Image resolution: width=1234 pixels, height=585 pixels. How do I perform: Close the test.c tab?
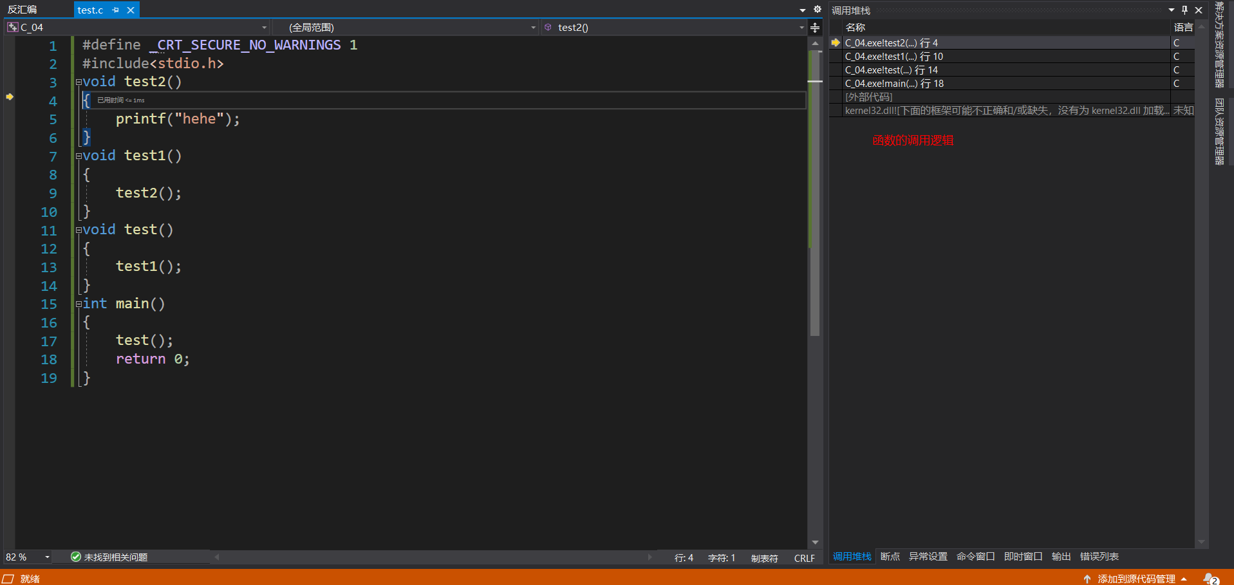coord(131,10)
